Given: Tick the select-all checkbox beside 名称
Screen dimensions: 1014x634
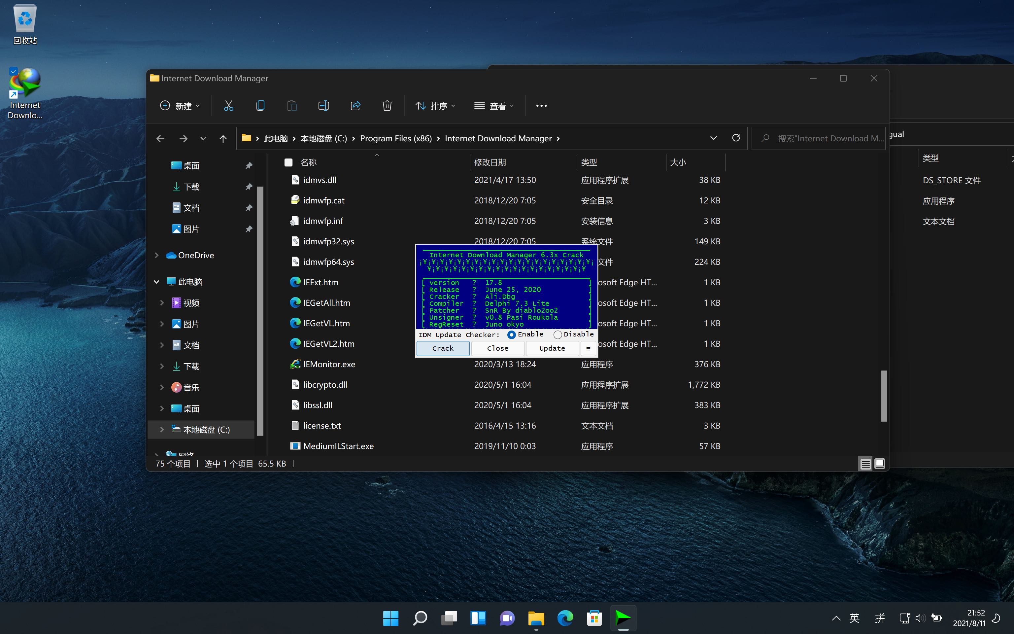Looking at the screenshot, I should 288,163.
